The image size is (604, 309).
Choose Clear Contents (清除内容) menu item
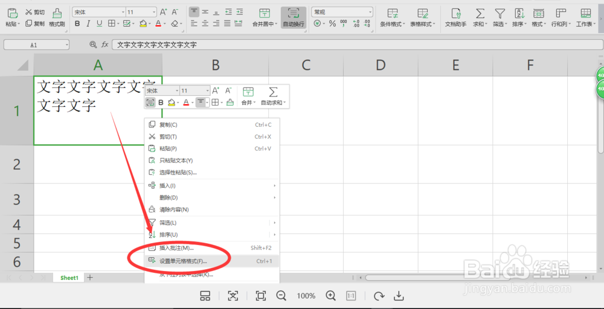point(212,209)
